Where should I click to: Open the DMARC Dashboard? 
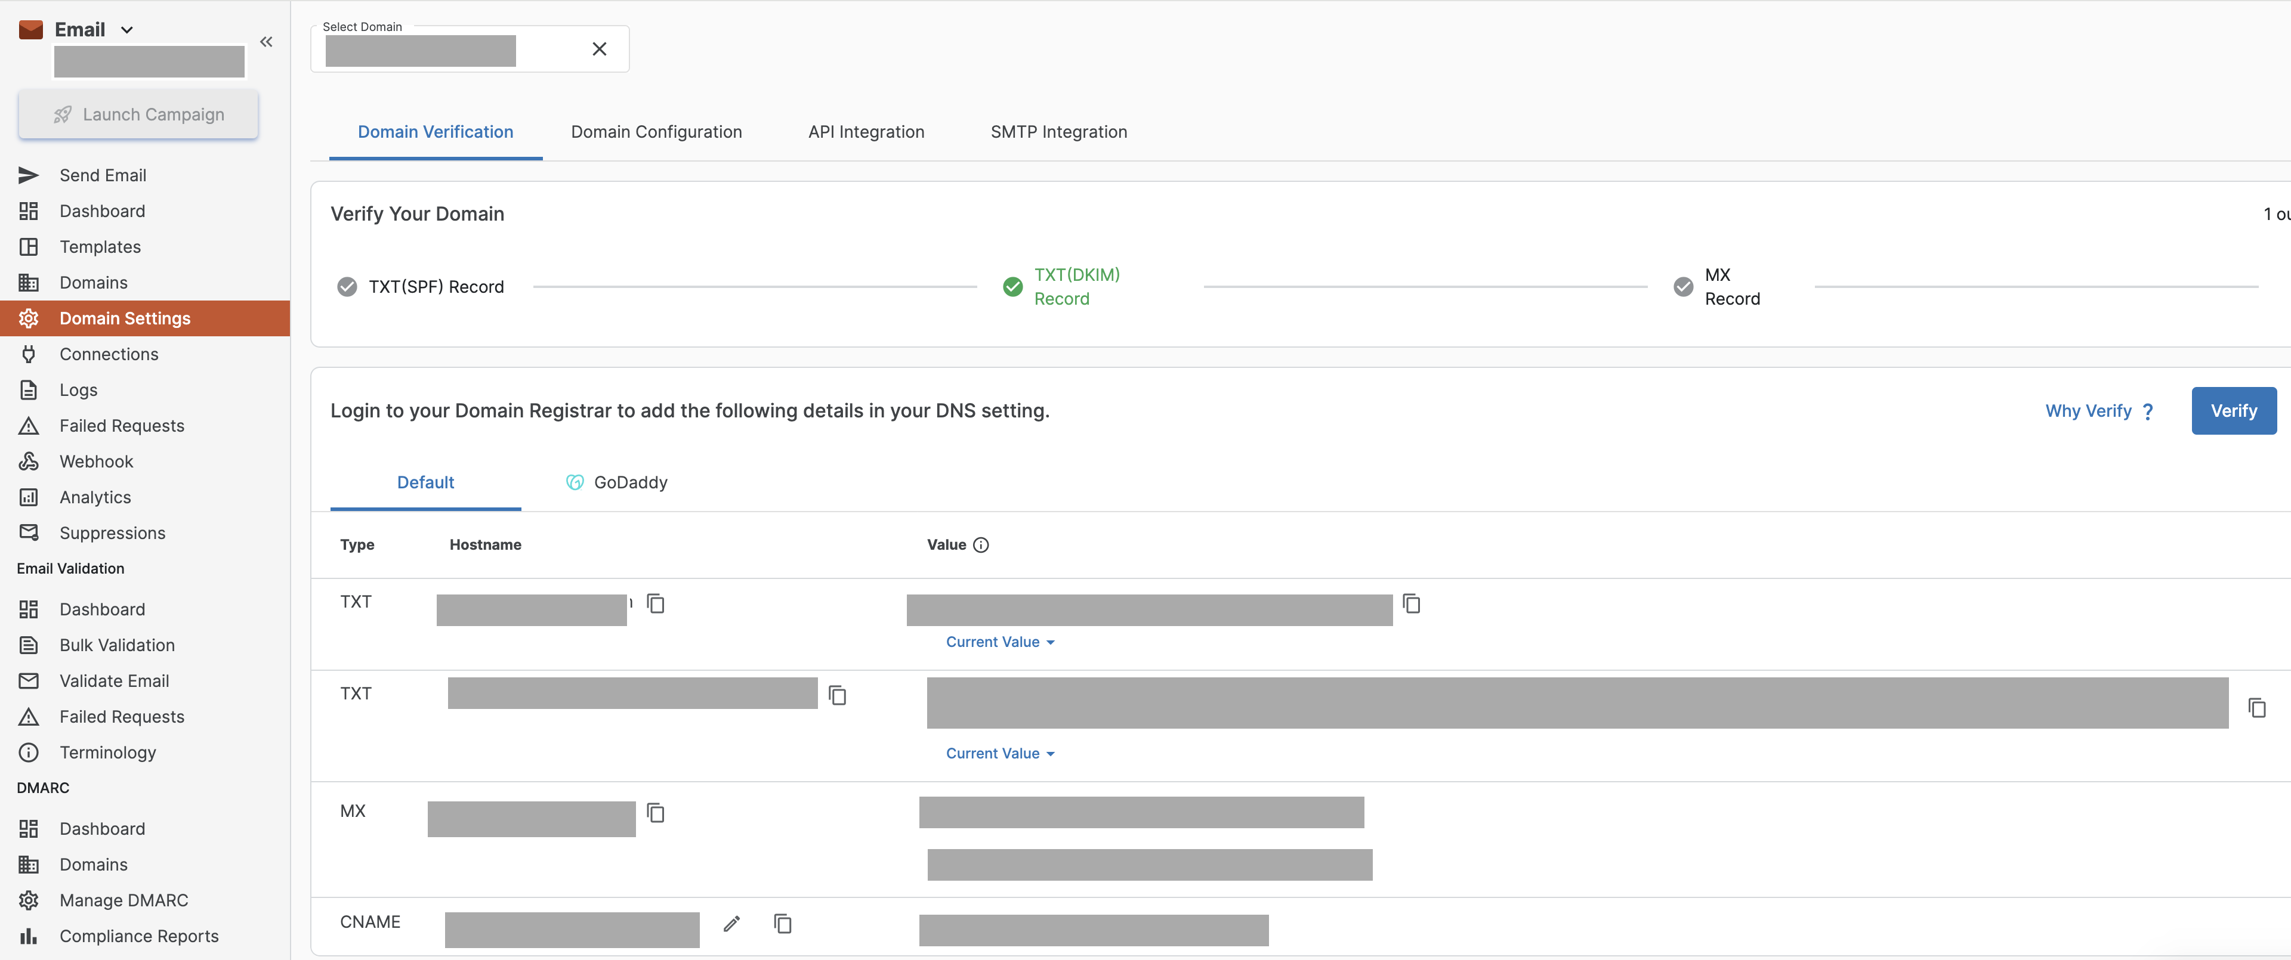pos(145,829)
